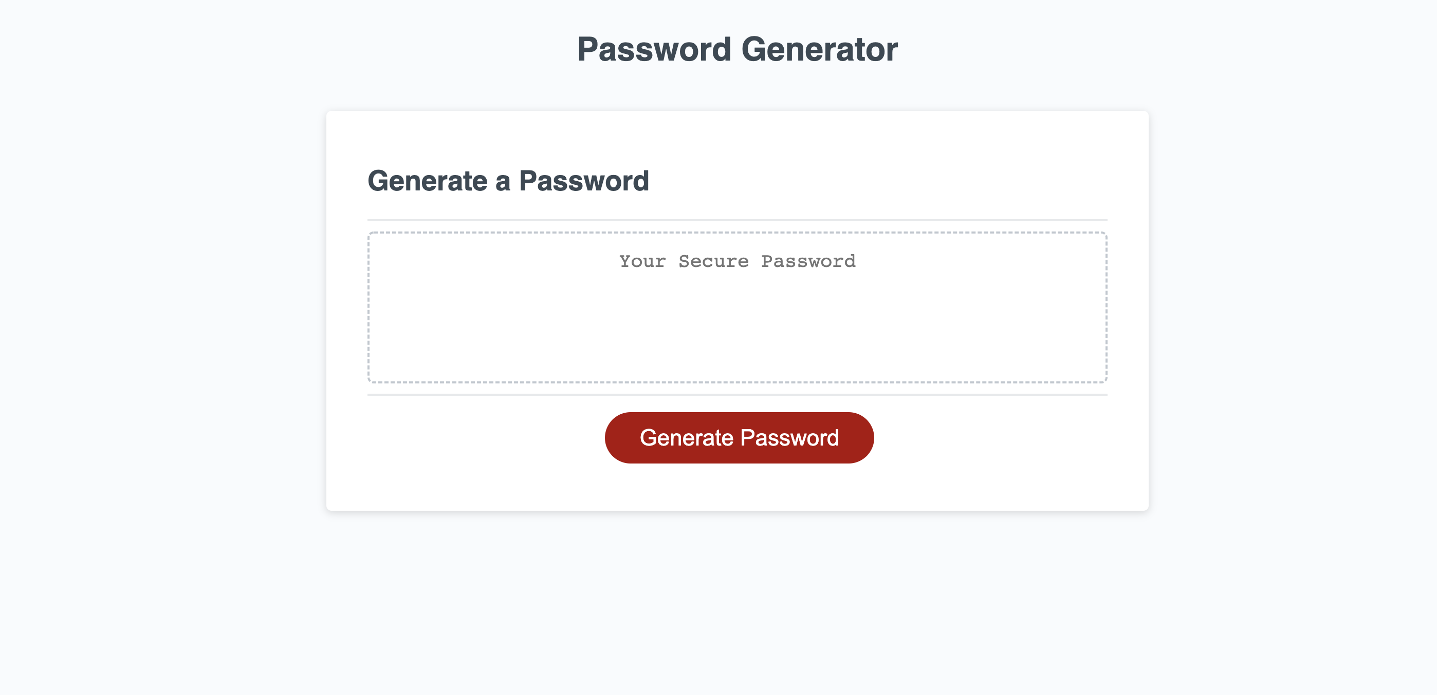Select the 'Your Secure Password' placeholder text

(738, 261)
